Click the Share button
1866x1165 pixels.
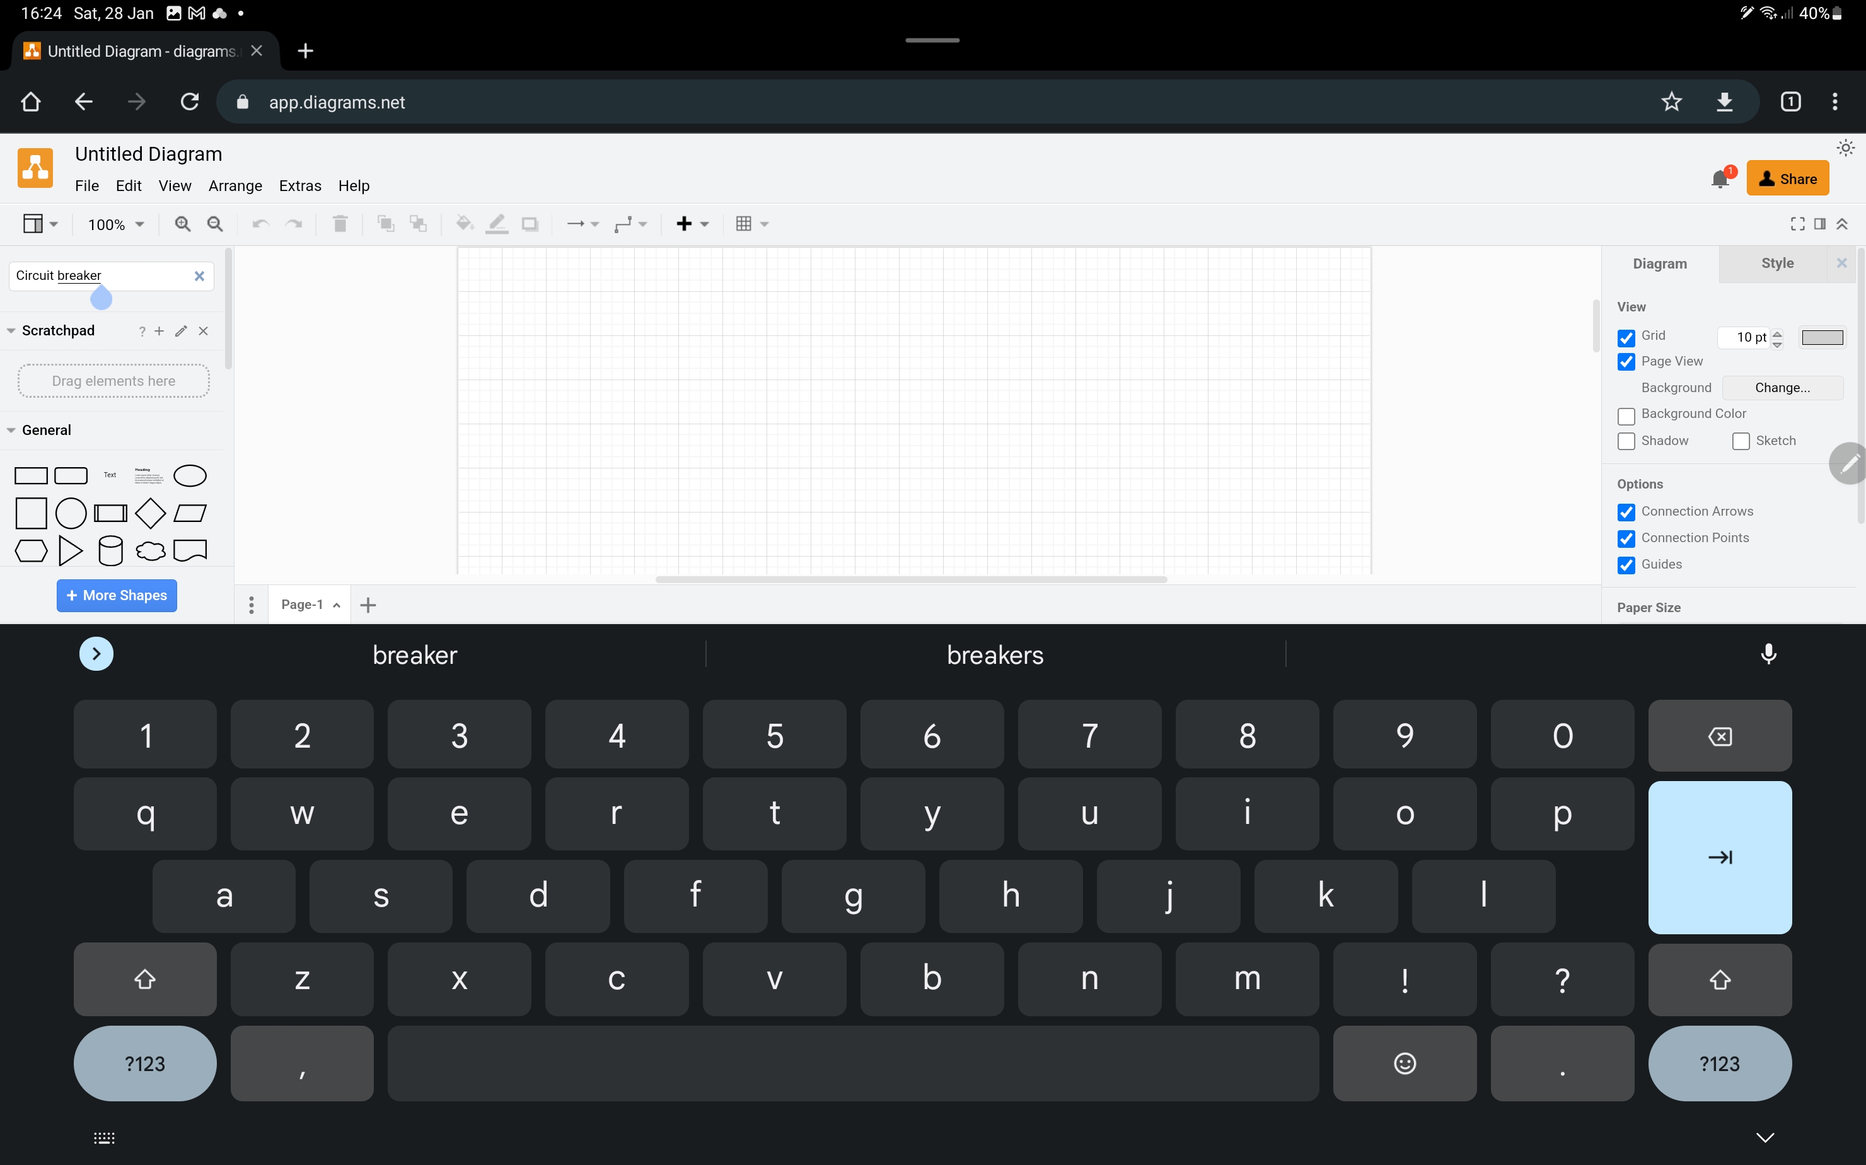click(1787, 177)
